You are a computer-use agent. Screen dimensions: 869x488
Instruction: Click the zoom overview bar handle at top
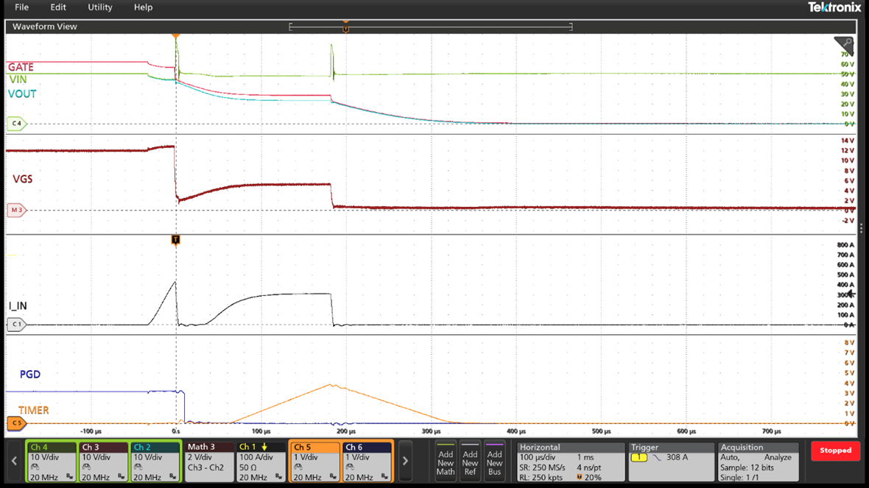345,27
